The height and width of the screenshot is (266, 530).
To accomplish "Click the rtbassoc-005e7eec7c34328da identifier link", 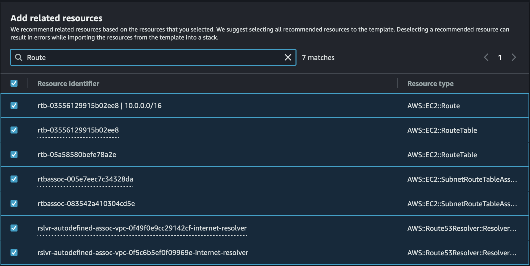I will (x=85, y=179).
